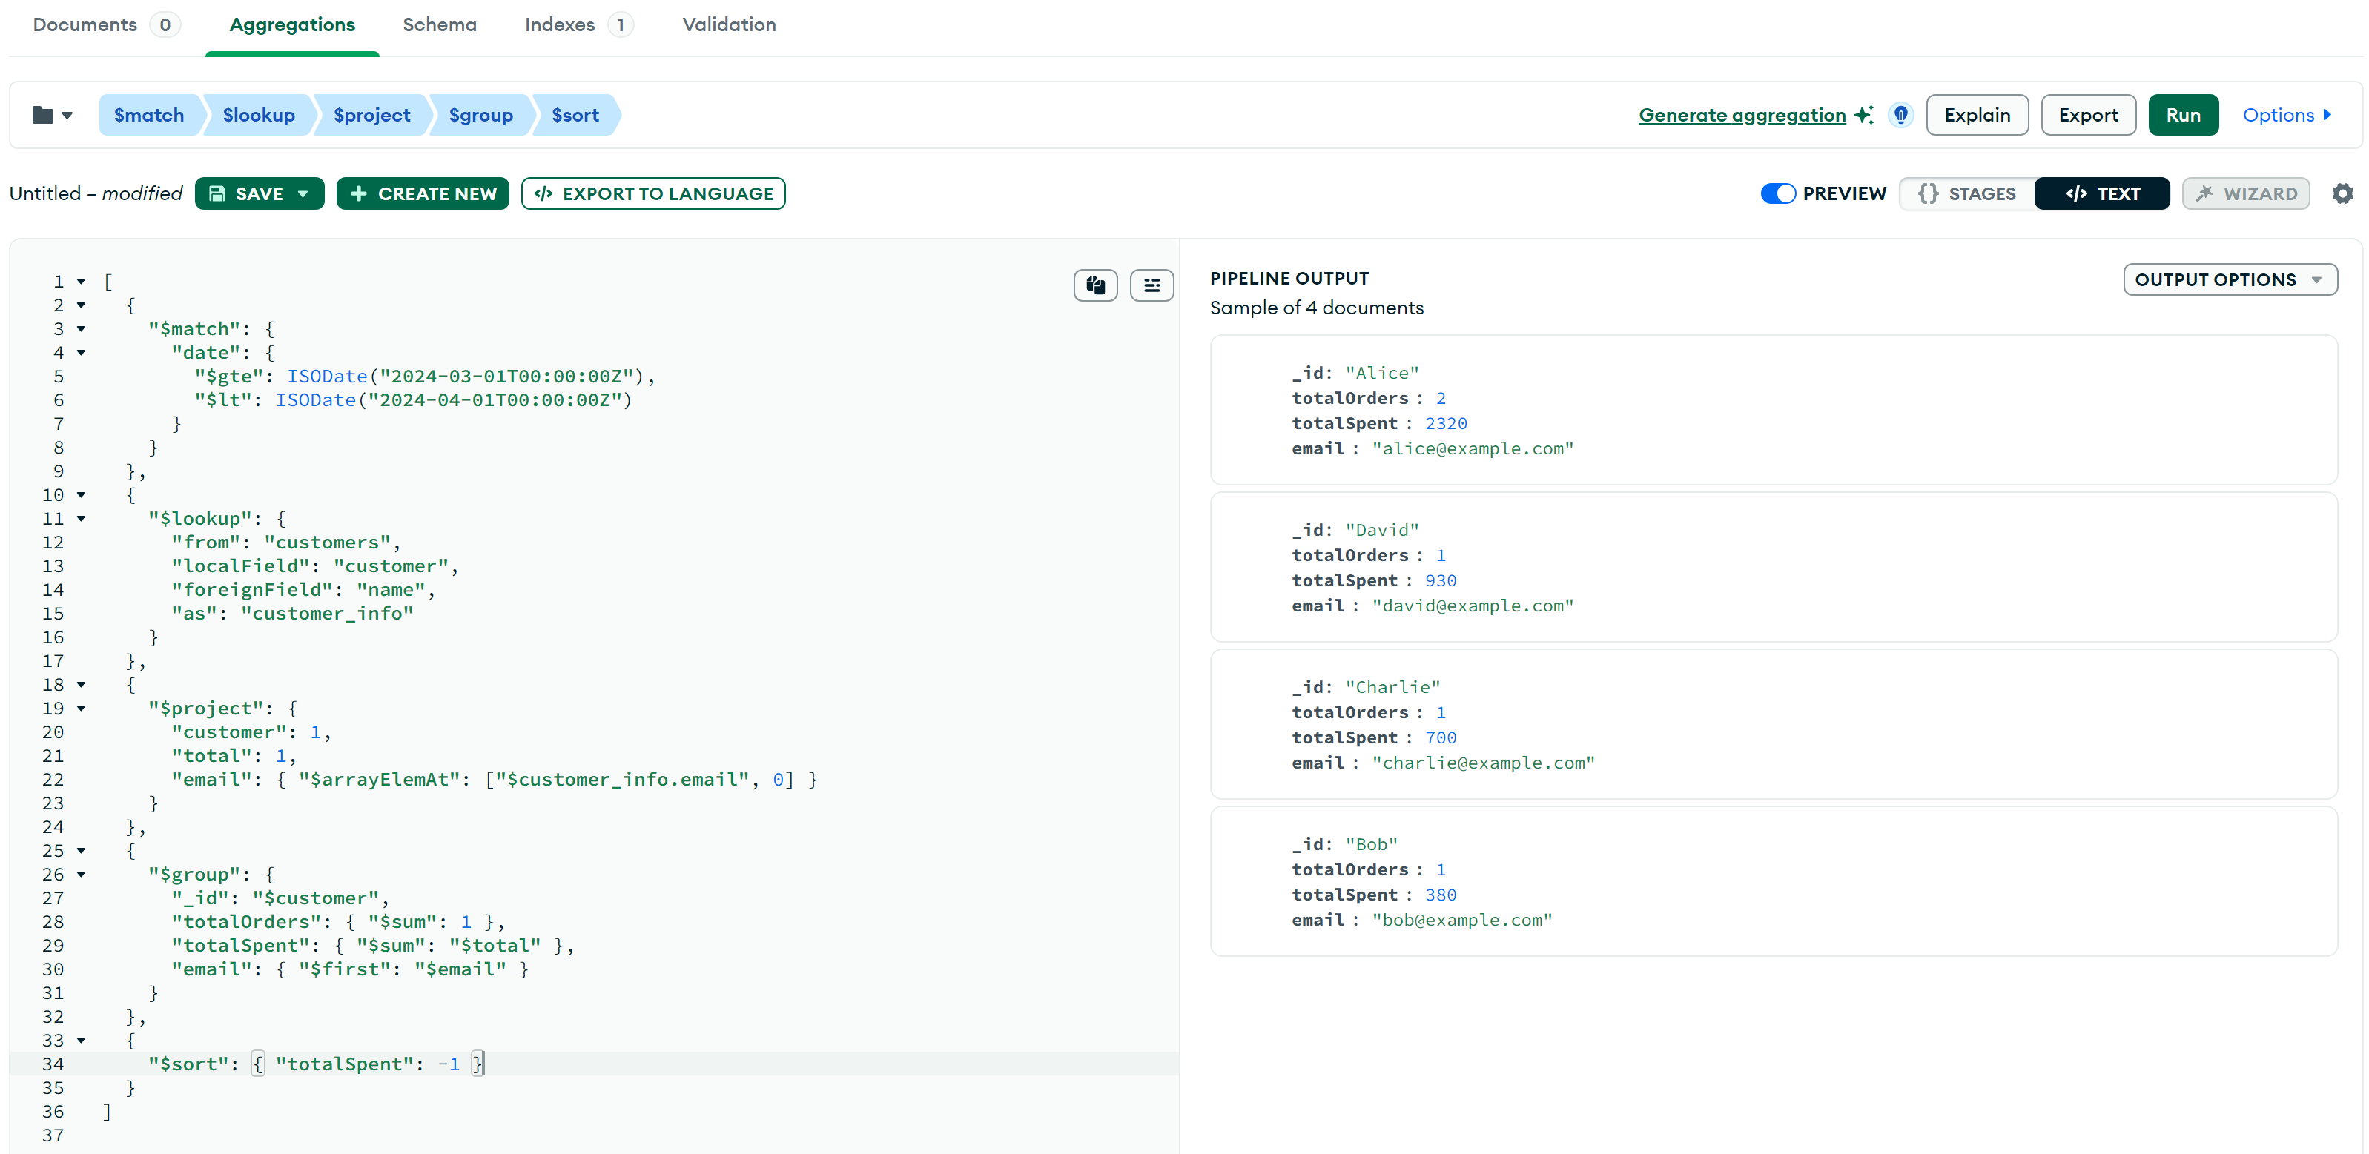The height and width of the screenshot is (1154, 2369).
Task: Collapse the $match block fold arrow
Action: coord(81,329)
